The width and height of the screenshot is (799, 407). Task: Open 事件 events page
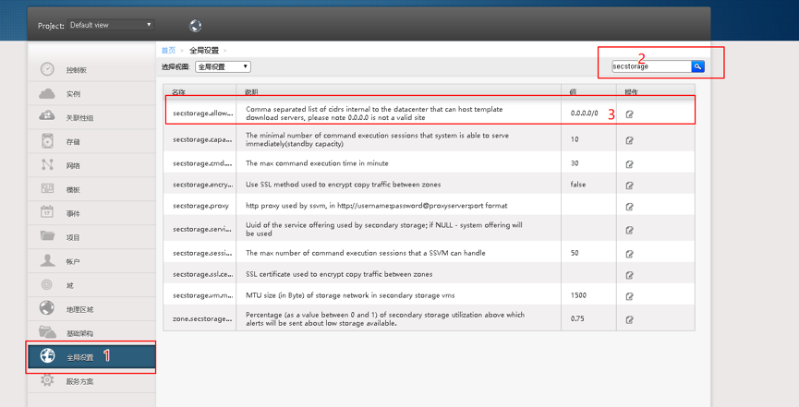73,213
